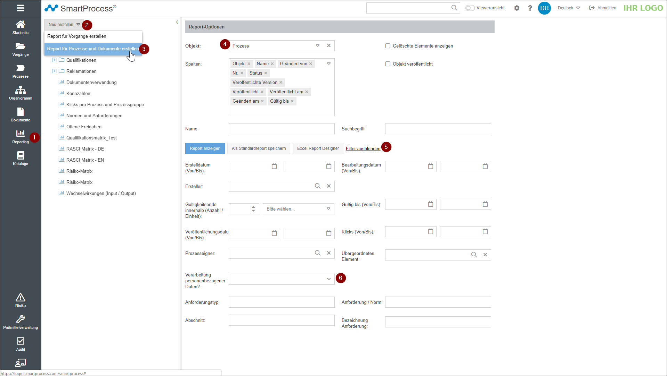Click the settings gear icon
Viewport: 667px width, 376px height.
517,8
